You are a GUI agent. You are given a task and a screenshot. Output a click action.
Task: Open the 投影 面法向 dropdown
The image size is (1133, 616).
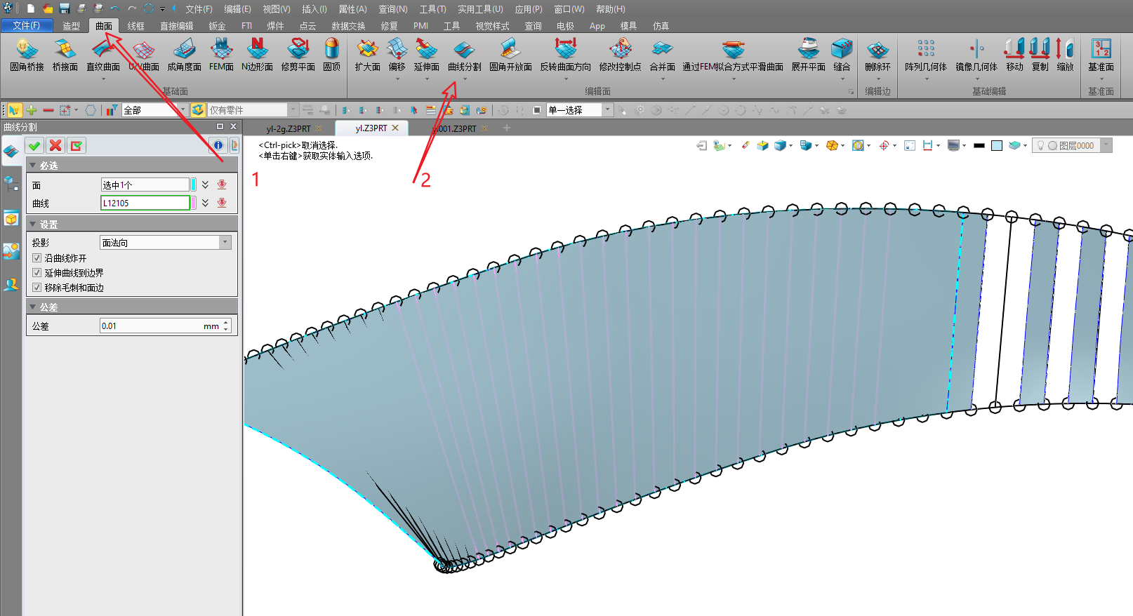click(x=225, y=243)
